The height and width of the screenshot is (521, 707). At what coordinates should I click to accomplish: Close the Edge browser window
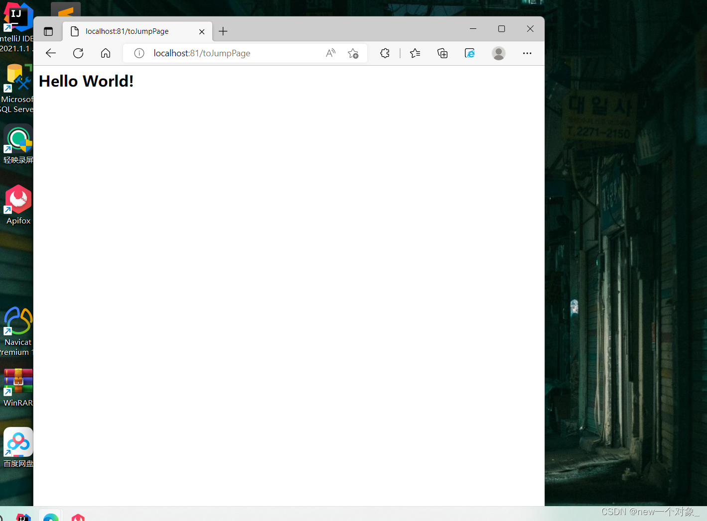coord(530,29)
